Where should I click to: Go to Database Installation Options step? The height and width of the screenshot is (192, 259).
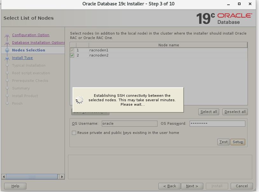[x=38, y=43]
